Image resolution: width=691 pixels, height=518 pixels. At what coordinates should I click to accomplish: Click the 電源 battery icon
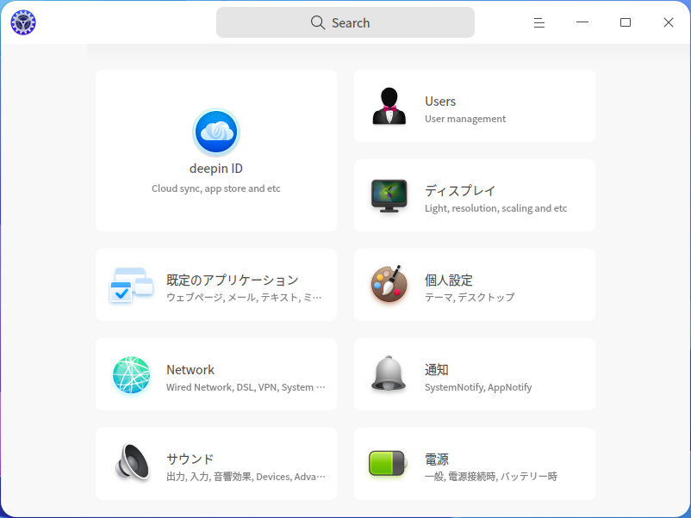tap(389, 463)
